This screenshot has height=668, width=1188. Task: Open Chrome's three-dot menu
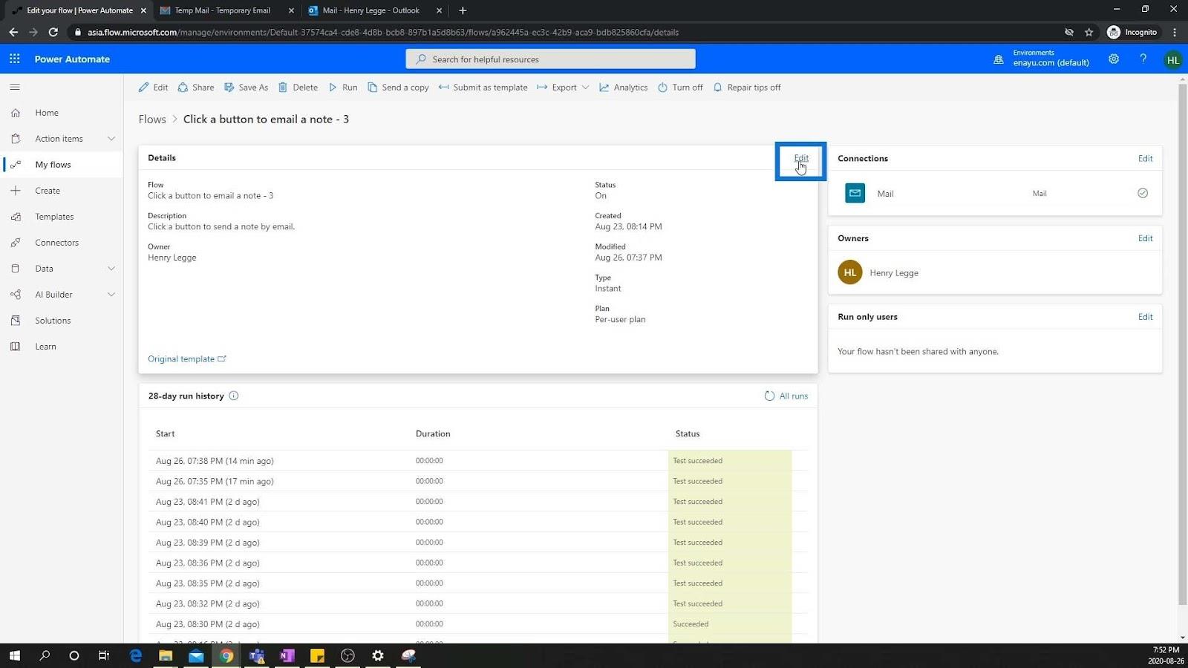[x=1175, y=32]
